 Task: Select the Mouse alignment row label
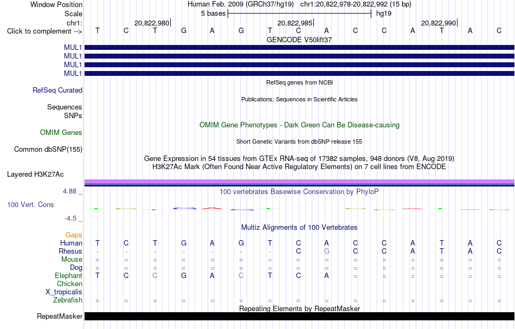[x=72, y=260]
